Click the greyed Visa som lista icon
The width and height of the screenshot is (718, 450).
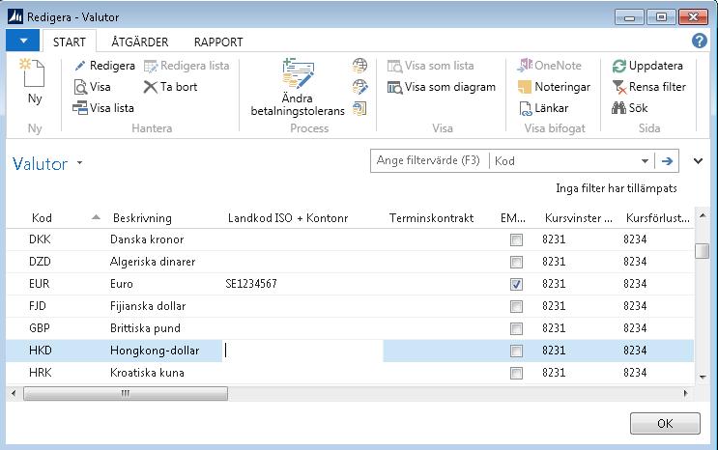coord(394,67)
